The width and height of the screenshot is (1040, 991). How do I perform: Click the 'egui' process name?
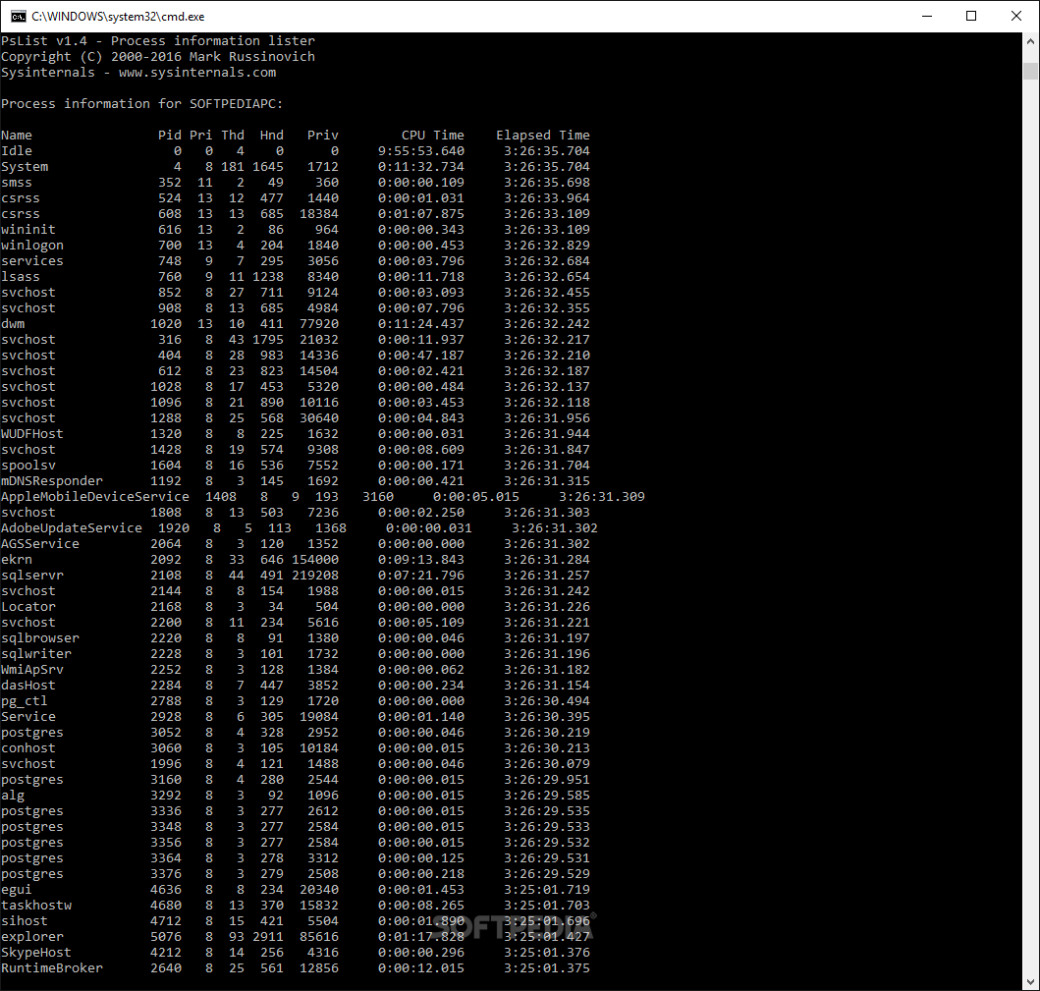[x=17, y=890]
